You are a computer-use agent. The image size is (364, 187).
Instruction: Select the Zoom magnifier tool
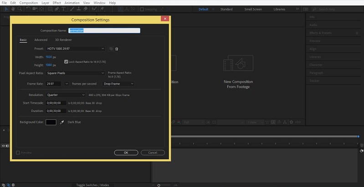20,9
